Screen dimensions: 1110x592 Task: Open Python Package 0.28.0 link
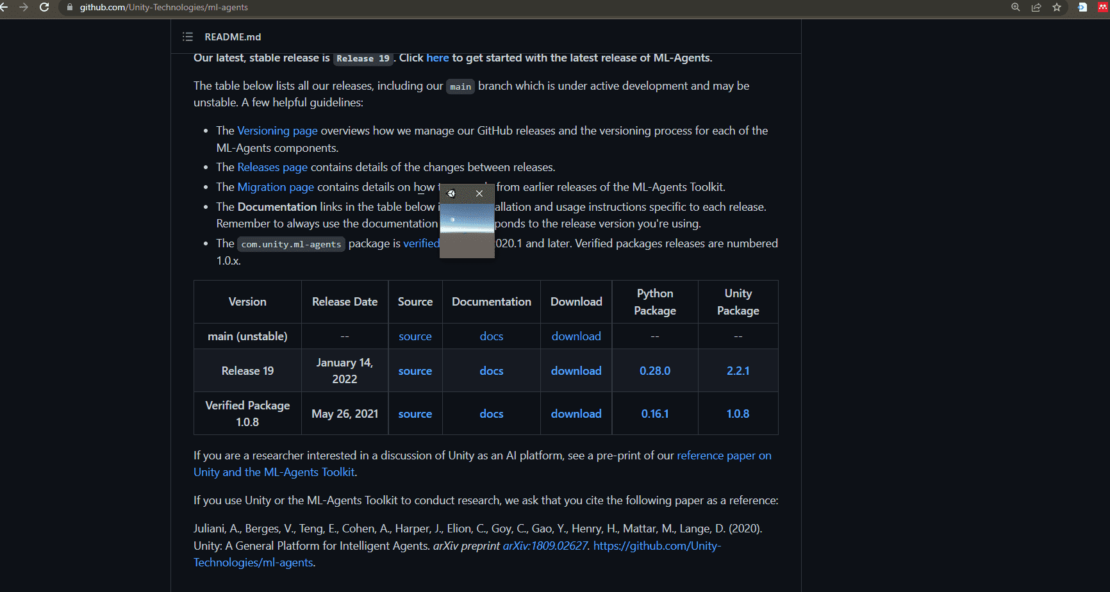coord(655,371)
